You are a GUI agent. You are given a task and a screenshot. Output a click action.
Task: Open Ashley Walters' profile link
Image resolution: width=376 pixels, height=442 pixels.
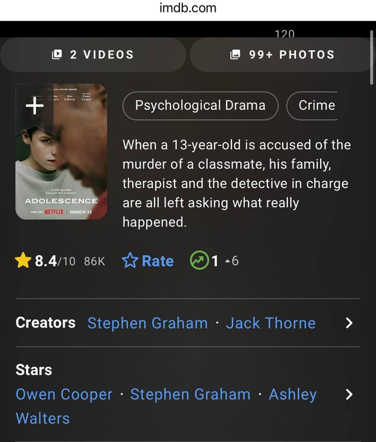[x=166, y=406]
